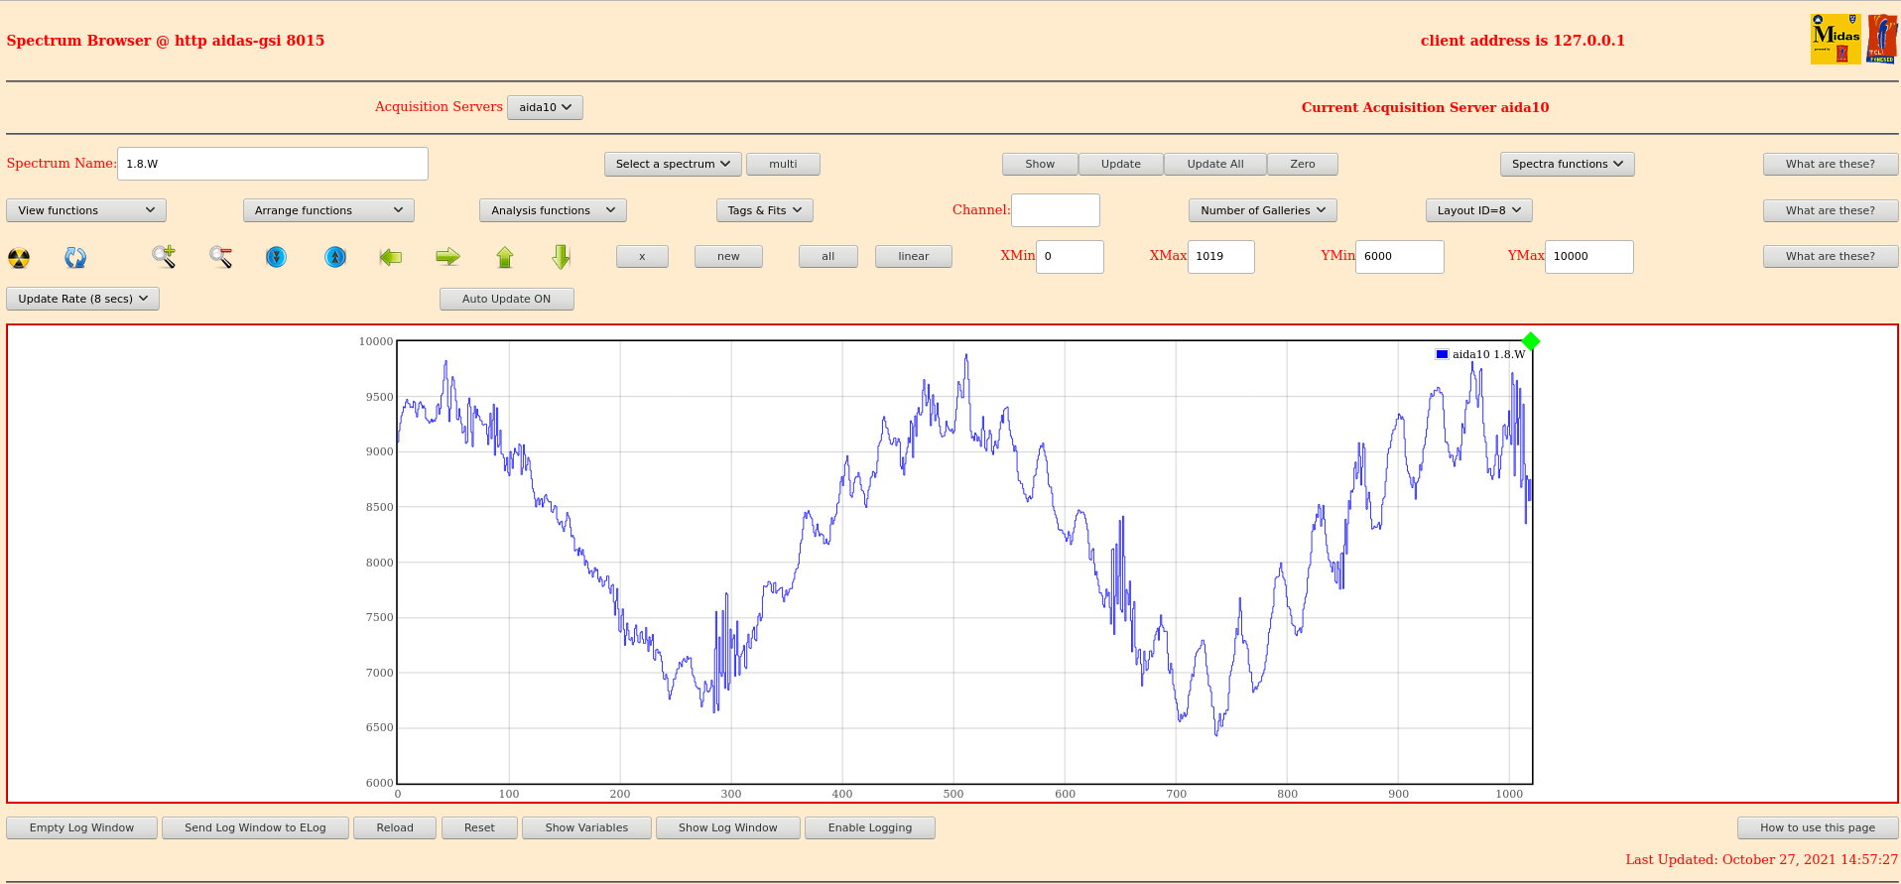The image size is (1901, 884).
Task: Click the Update All button
Action: 1214,164
